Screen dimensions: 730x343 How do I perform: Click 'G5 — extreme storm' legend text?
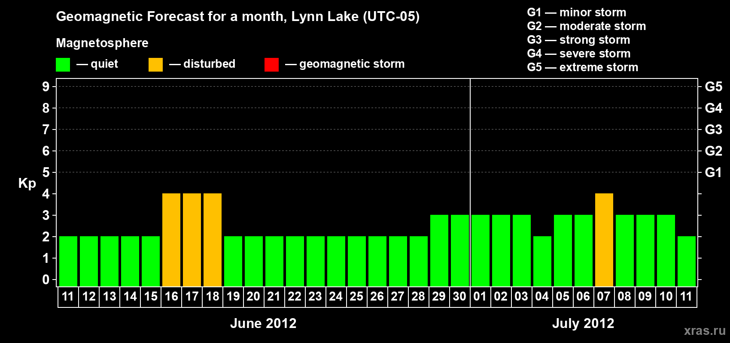coord(583,67)
